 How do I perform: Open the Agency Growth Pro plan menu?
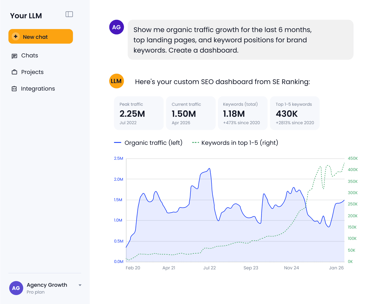(x=45, y=288)
